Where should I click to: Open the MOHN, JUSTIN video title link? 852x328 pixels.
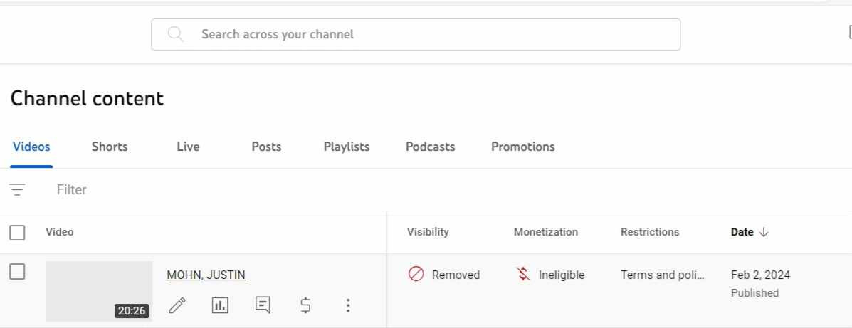(x=206, y=275)
